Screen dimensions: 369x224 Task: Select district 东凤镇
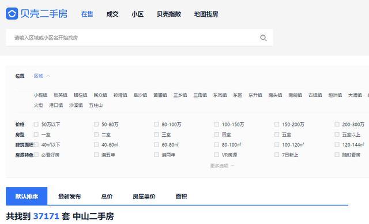pyautogui.click(x=220, y=95)
